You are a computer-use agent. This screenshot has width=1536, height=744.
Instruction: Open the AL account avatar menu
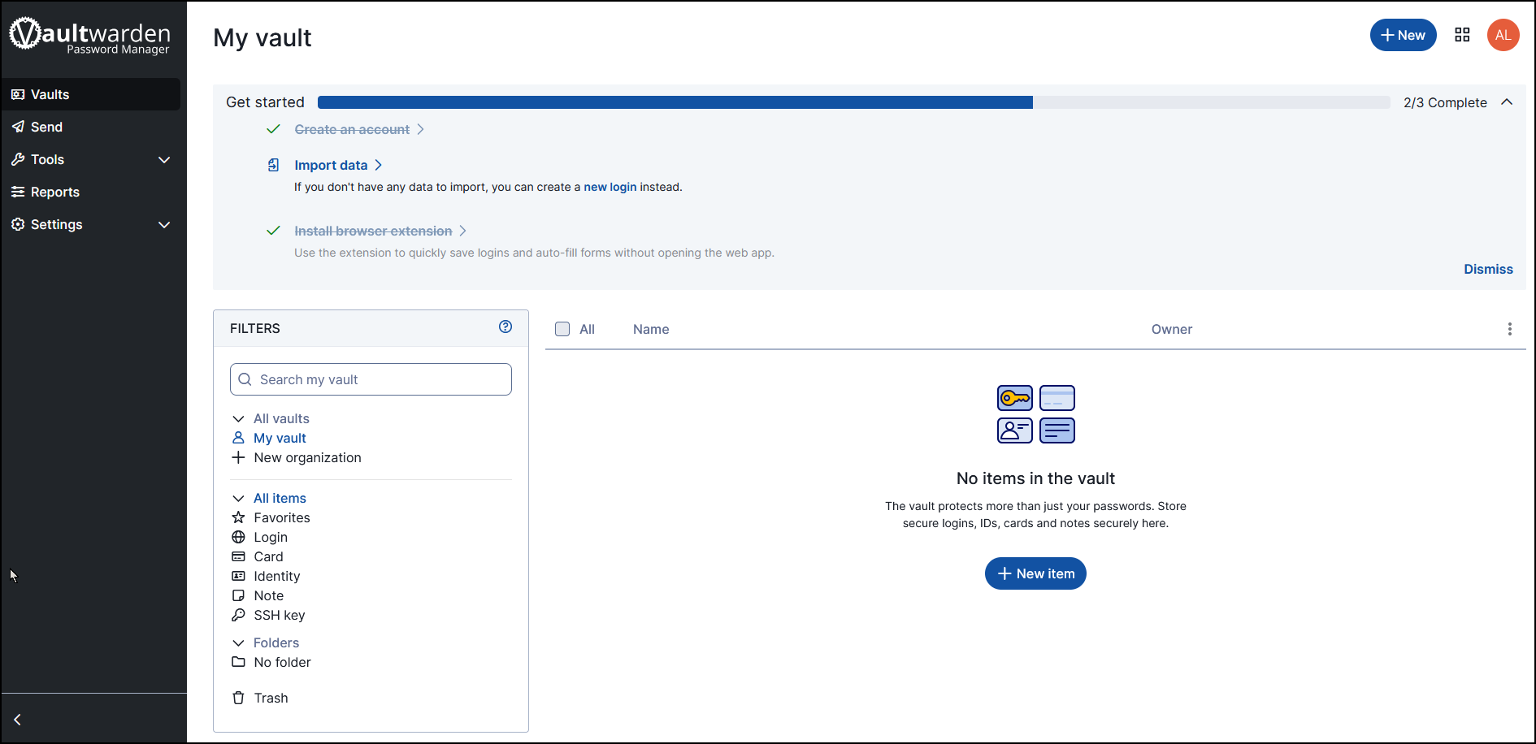coord(1503,35)
